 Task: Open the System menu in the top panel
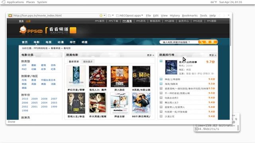pos(42,2)
